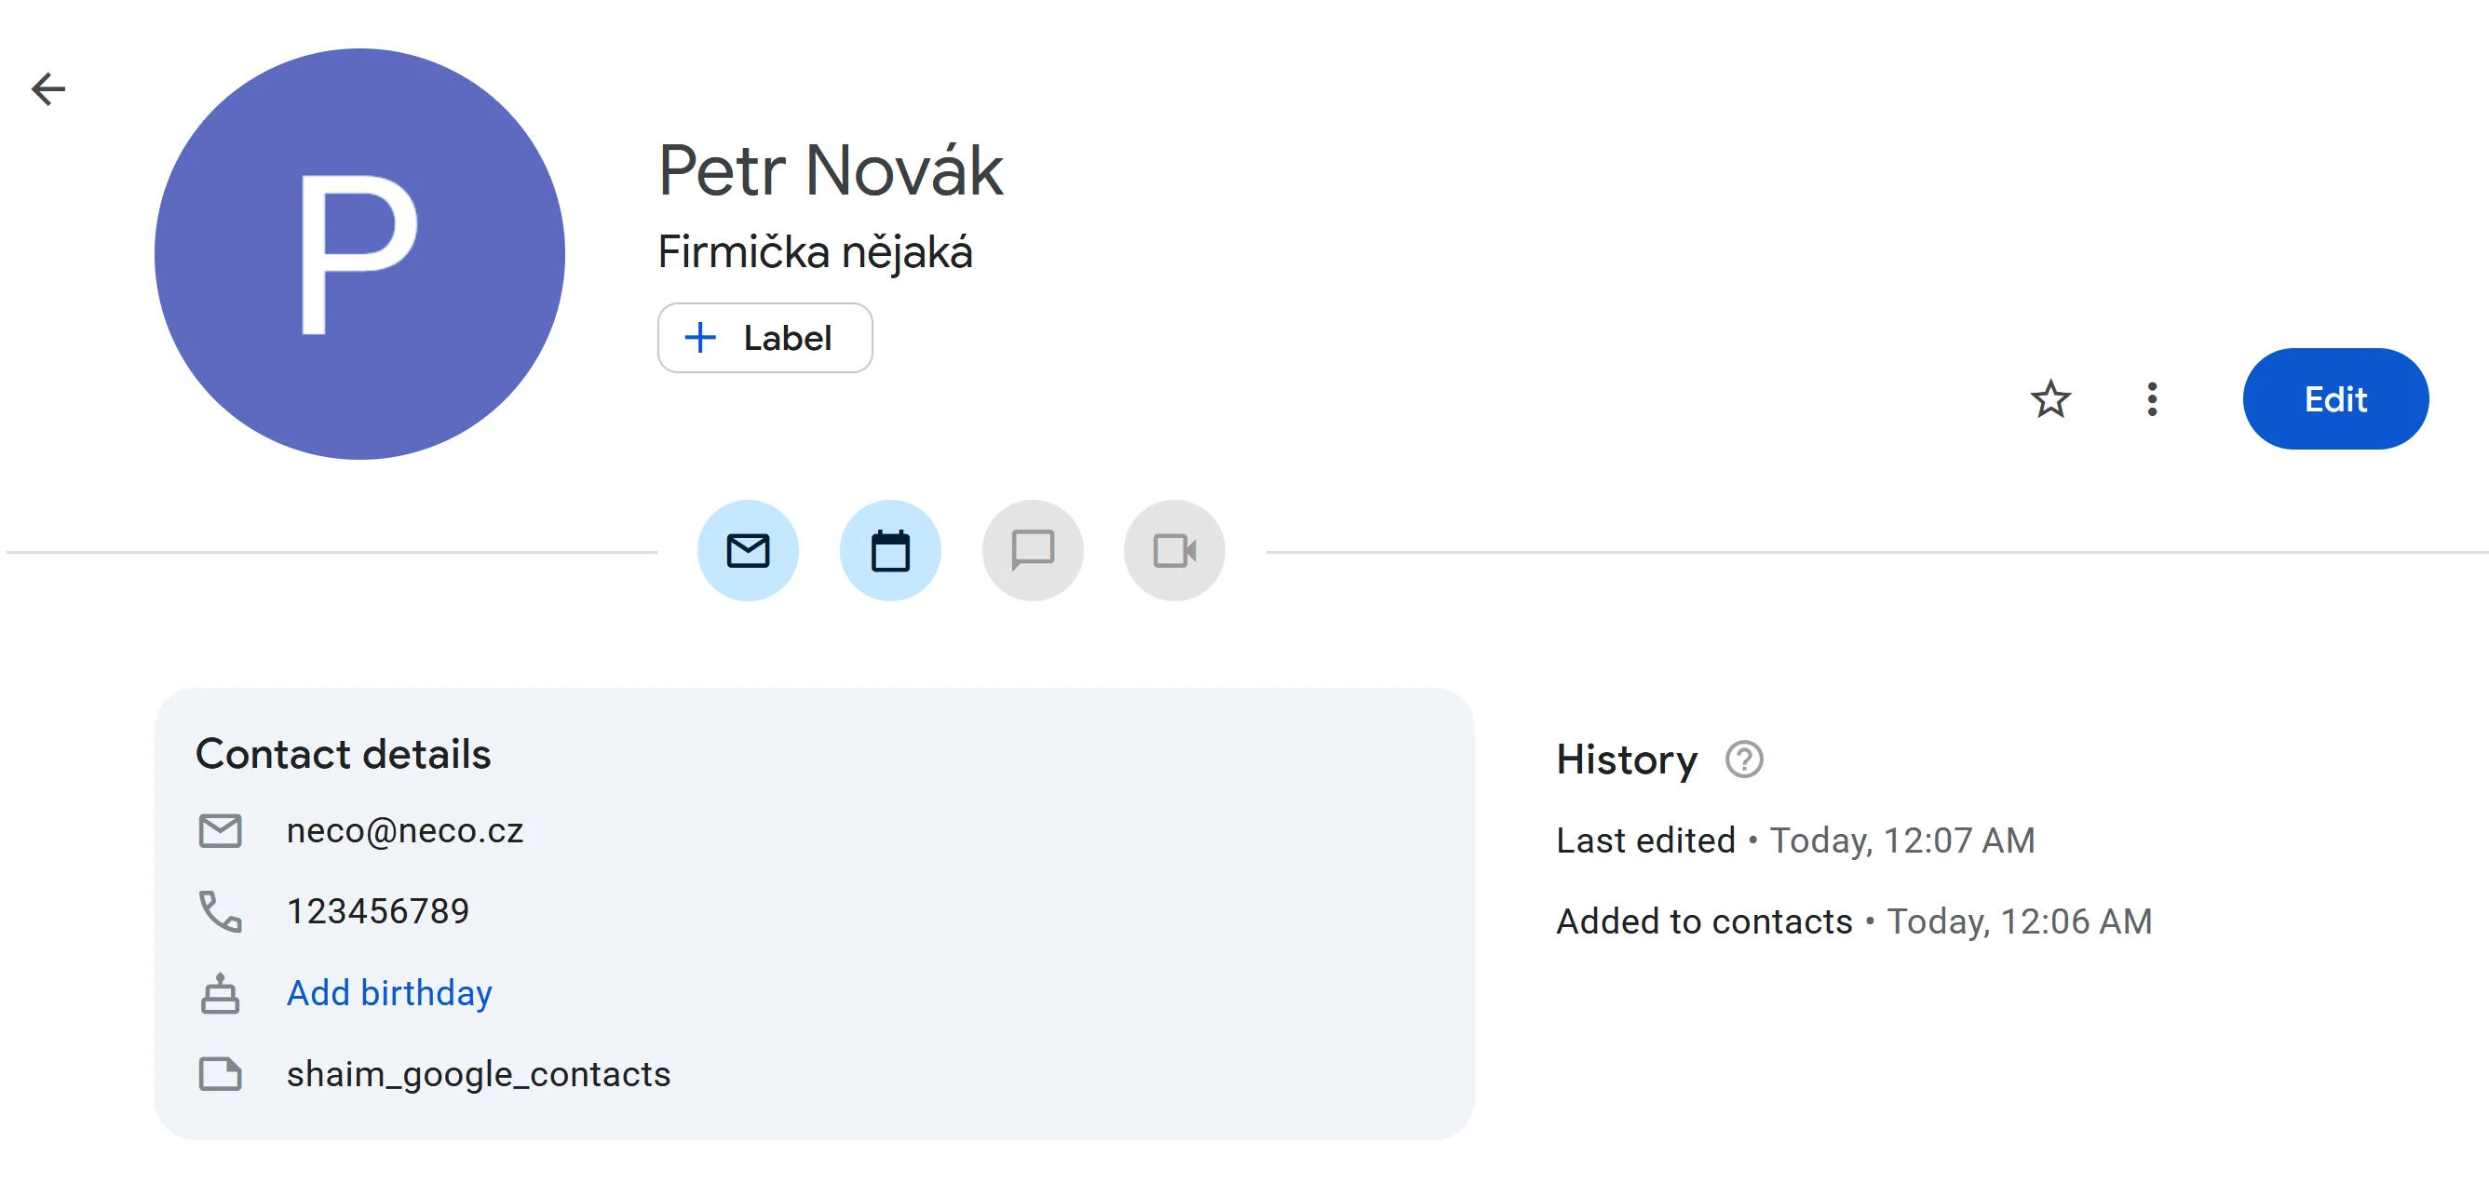Click the Add birthday link
Viewport: 2489px width, 1183px height.
pos(389,993)
